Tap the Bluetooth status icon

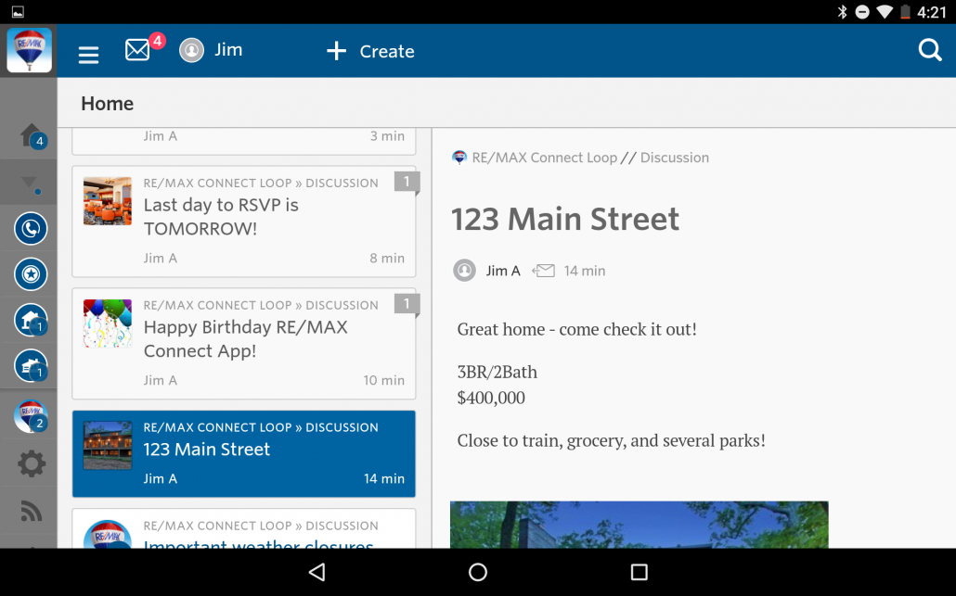pyautogui.click(x=842, y=11)
